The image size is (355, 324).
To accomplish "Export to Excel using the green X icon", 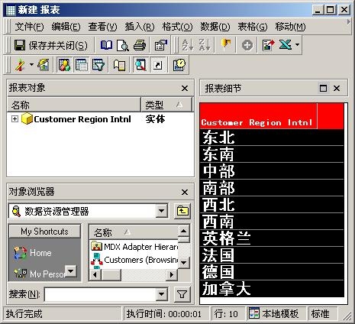I will (x=285, y=45).
